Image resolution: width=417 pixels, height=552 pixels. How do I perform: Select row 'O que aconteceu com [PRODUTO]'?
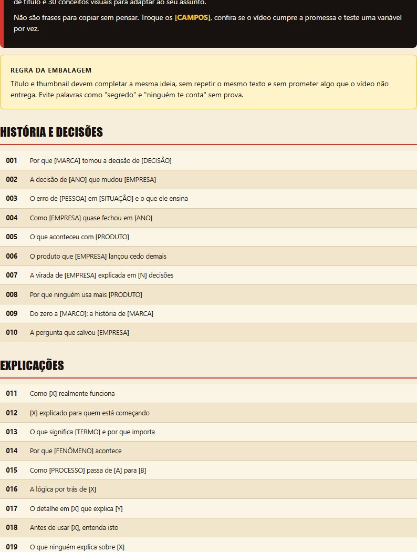tap(208, 237)
